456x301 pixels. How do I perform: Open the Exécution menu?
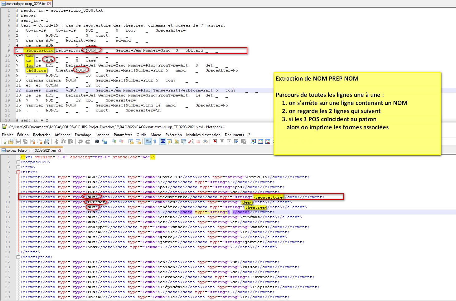pyautogui.click(x=174, y=135)
